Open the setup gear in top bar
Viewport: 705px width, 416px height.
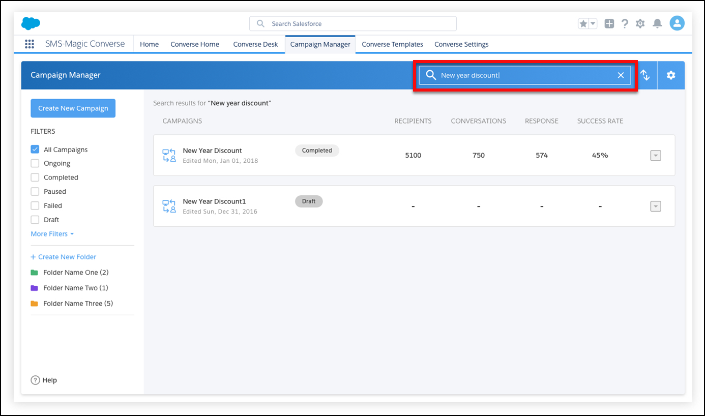640,23
